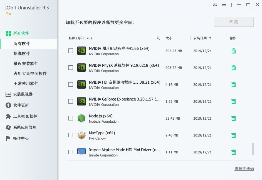Screen dimensions: 262x180
Task: Click the NVIDIA PhysX program icon
Action: (x=81, y=68)
